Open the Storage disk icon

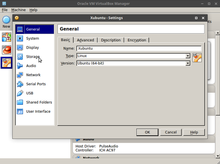coord(20,57)
